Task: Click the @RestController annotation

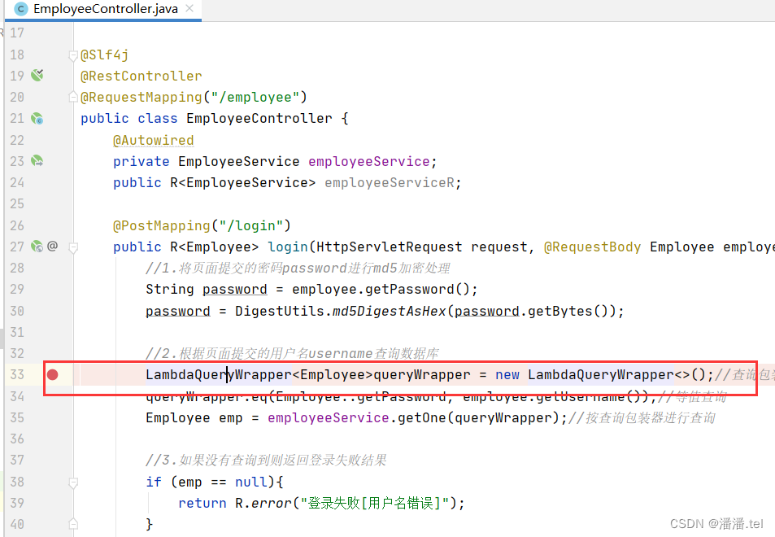Action: [x=142, y=76]
